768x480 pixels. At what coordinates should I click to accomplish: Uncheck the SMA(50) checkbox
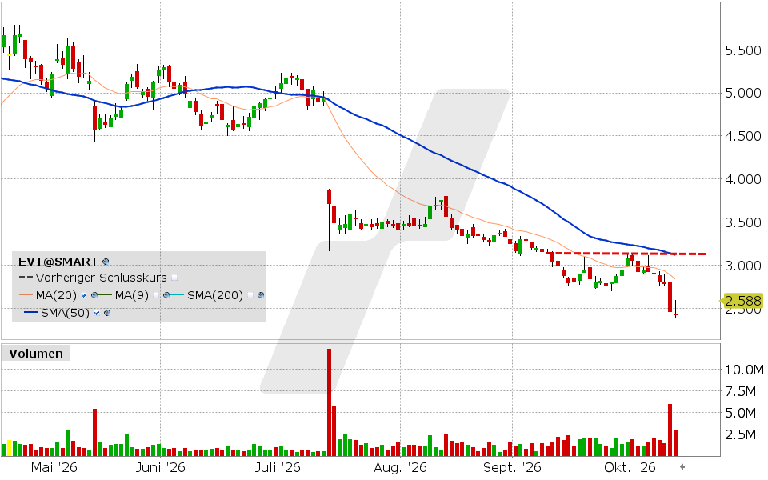97,313
